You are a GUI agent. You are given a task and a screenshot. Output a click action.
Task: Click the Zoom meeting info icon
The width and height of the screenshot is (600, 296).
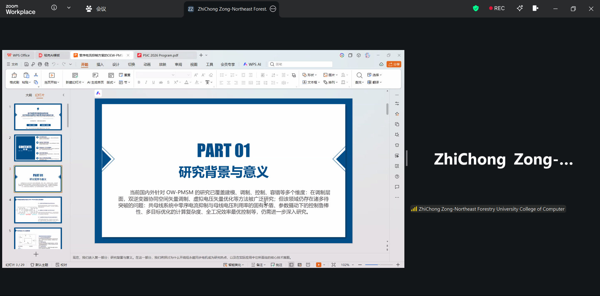54,8
